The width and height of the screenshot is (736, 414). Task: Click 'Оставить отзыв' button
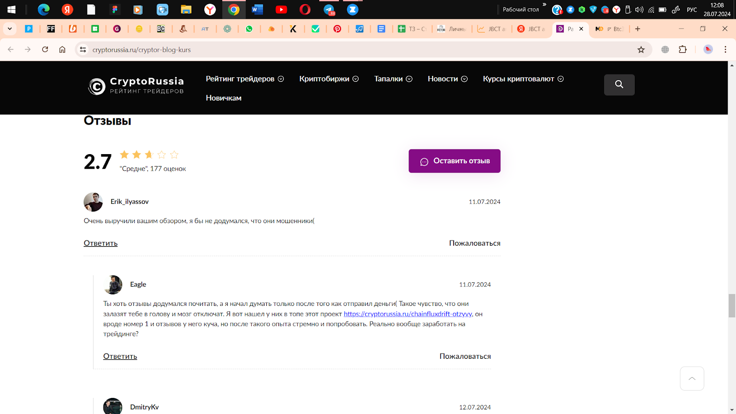click(454, 161)
